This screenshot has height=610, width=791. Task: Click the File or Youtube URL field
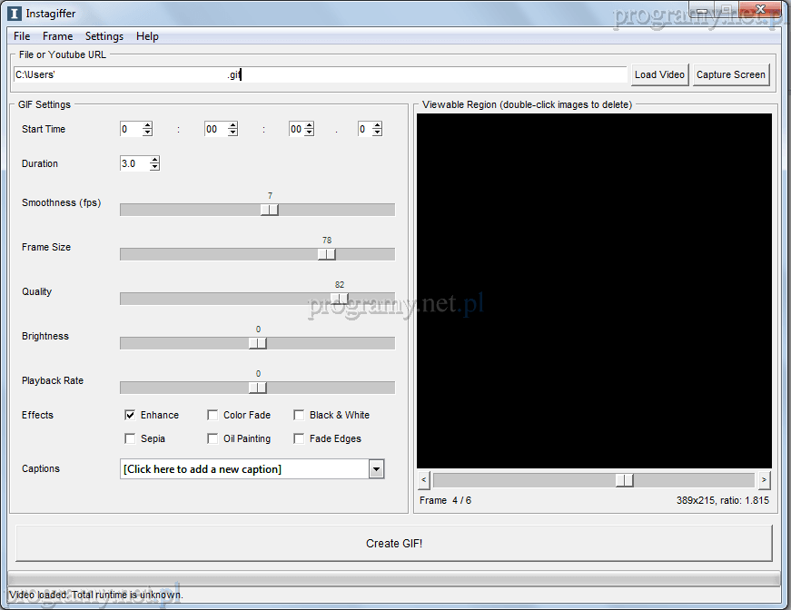click(x=320, y=74)
